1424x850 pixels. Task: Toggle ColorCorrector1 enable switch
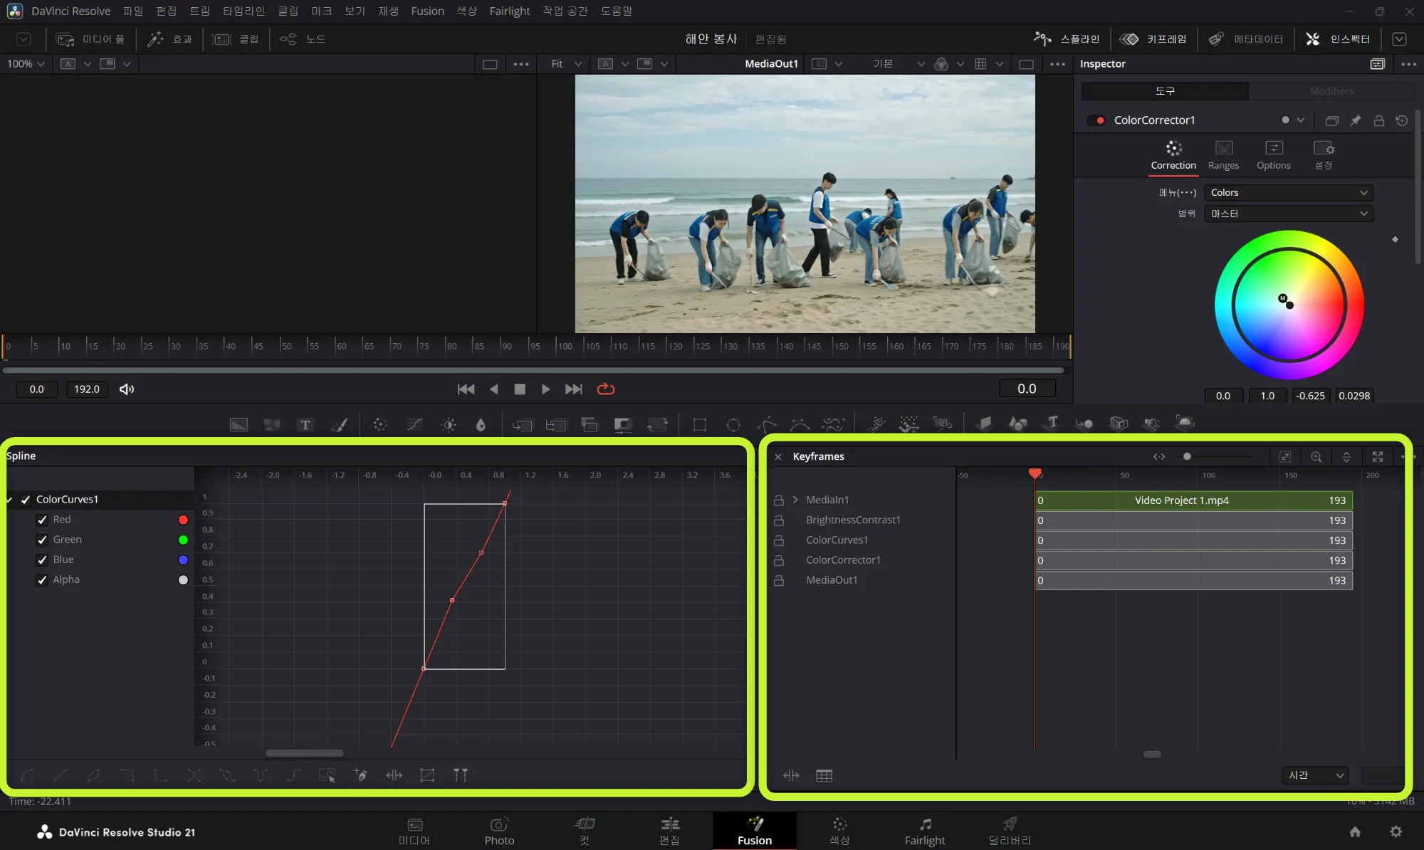point(1096,120)
